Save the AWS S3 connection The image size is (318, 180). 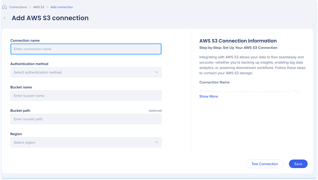[298, 164]
